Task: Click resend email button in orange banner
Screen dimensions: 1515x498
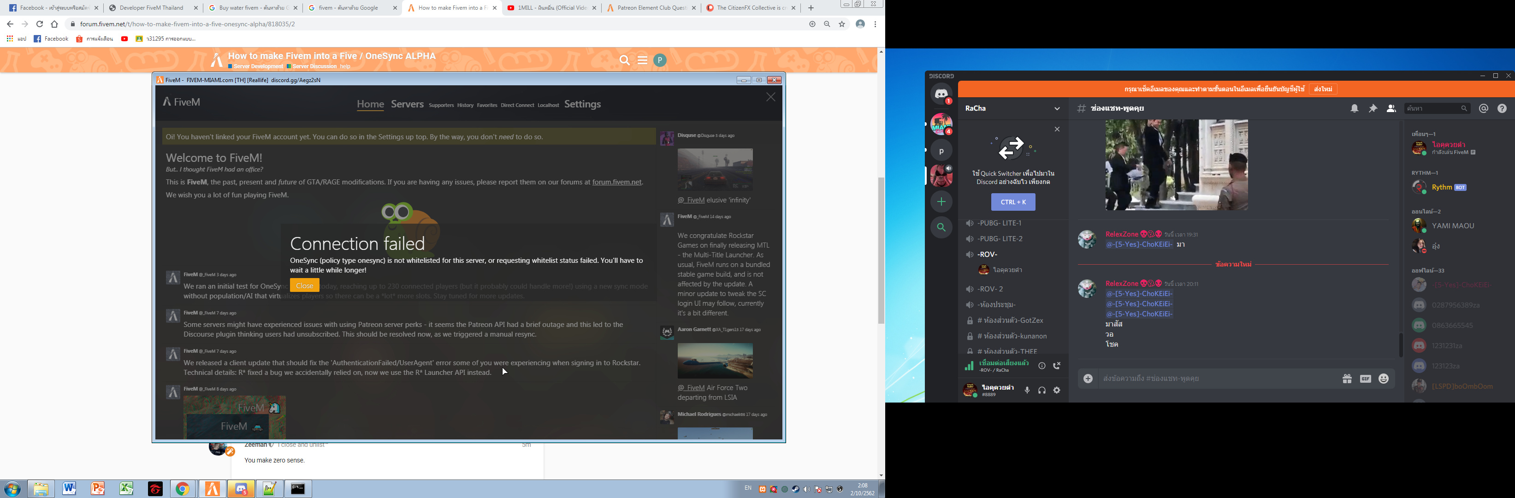Action: [1323, 89]
